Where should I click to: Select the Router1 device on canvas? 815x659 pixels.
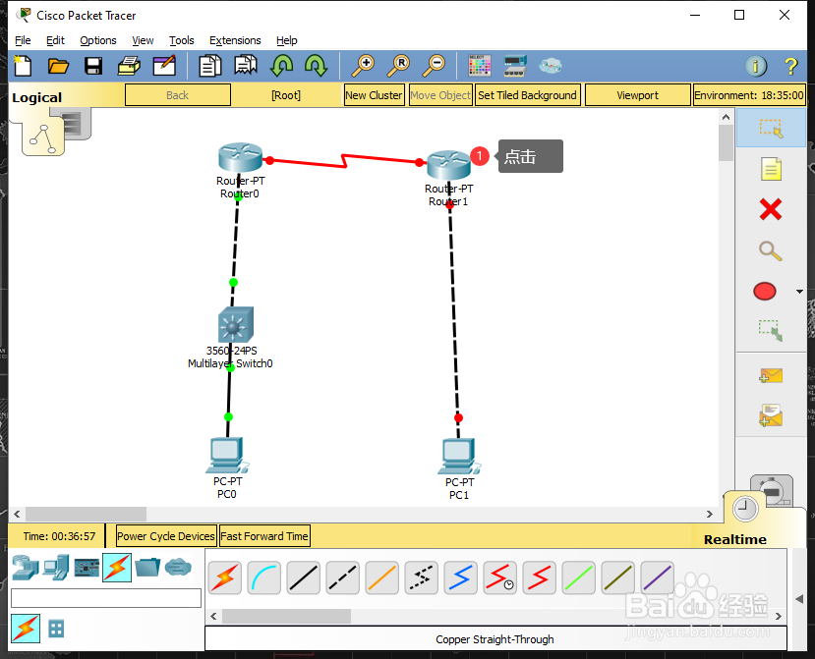pos(448,165)
